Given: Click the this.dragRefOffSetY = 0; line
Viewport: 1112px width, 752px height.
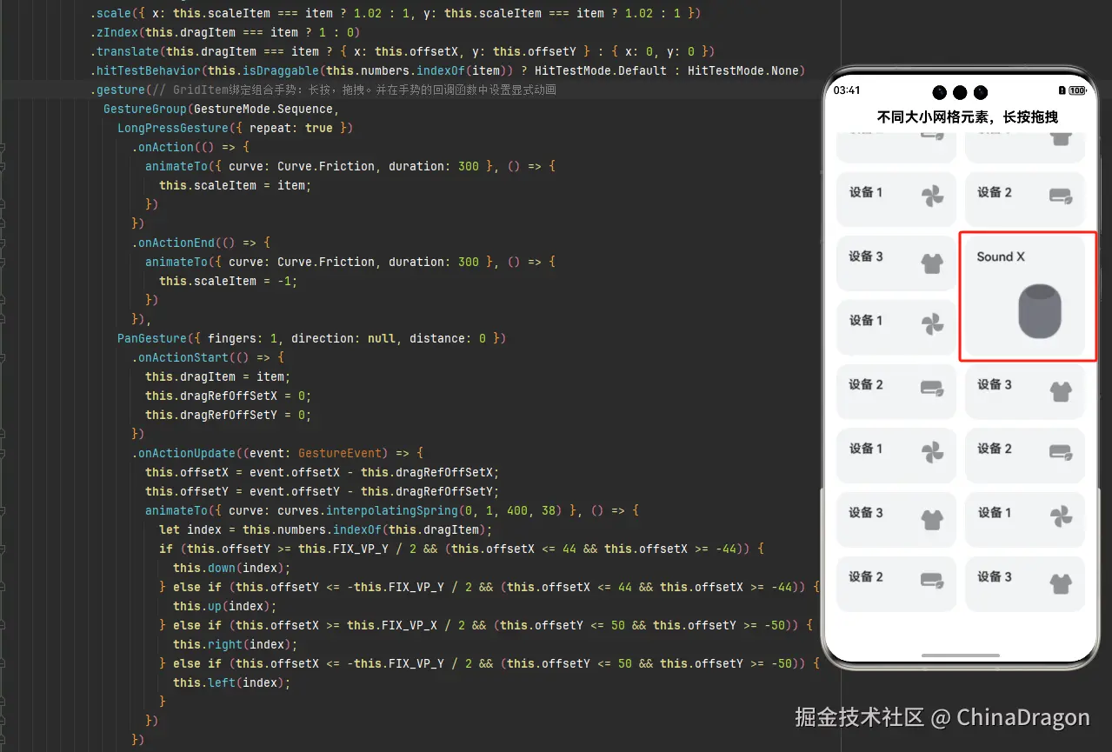Looking at the screenshot, I should coord(228,415).
